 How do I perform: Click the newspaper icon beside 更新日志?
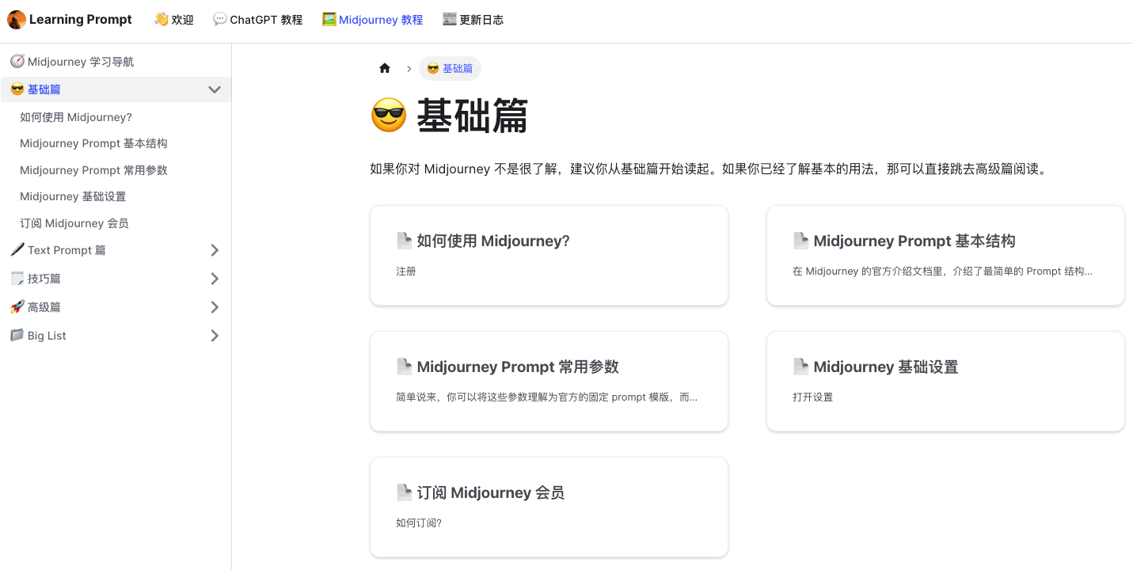(x=450, y=19)
